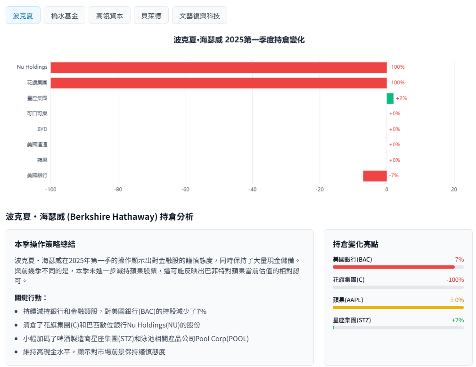Image resolution: width=476 pixels, height=367 pixels.
Task: Click the 關鍵行動 subheading
Action: click(x=31, y=298)
